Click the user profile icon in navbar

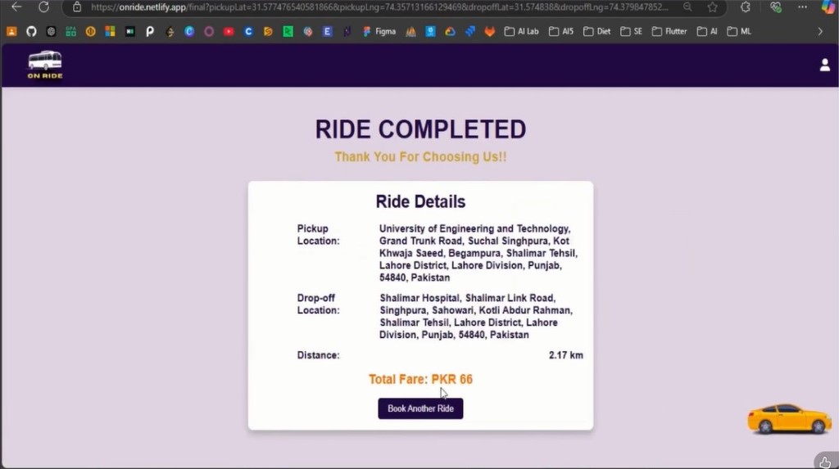(x=824, y=65)
